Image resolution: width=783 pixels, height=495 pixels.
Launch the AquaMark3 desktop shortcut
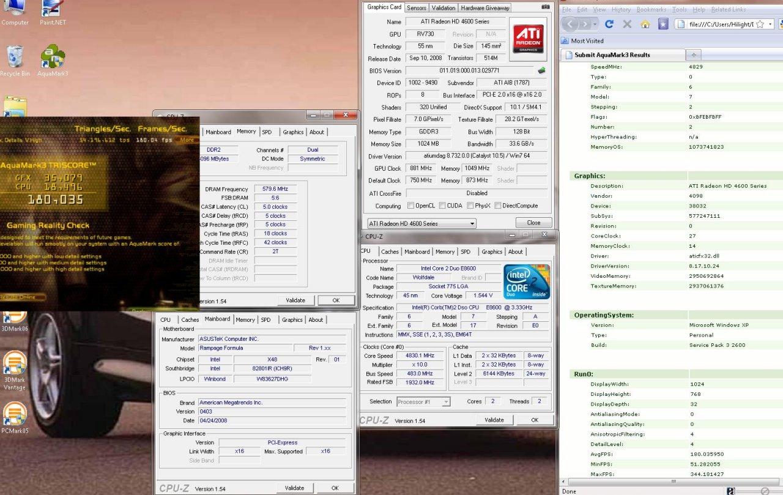coord(53,61)
